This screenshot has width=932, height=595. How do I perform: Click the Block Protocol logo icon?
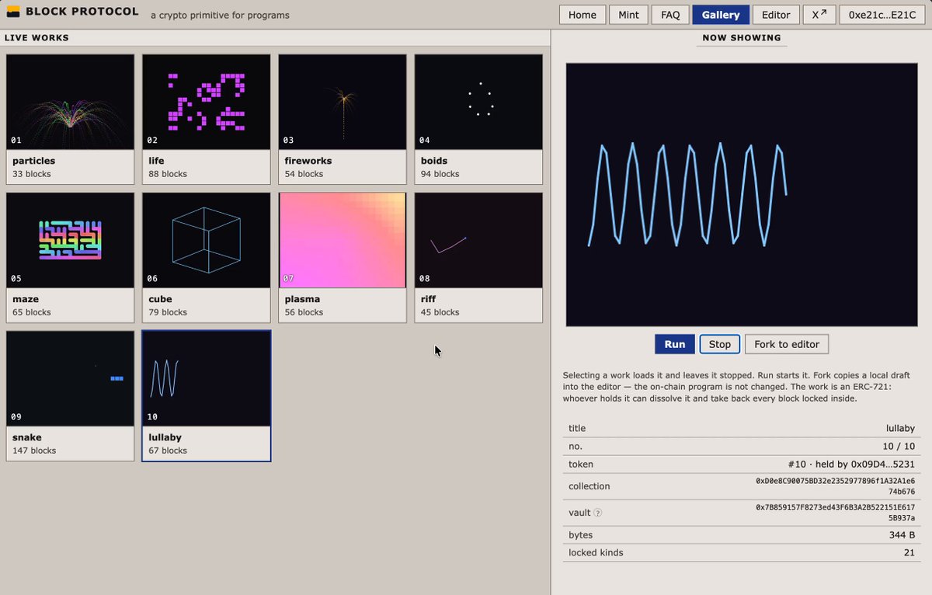click(x=13, y=12)
